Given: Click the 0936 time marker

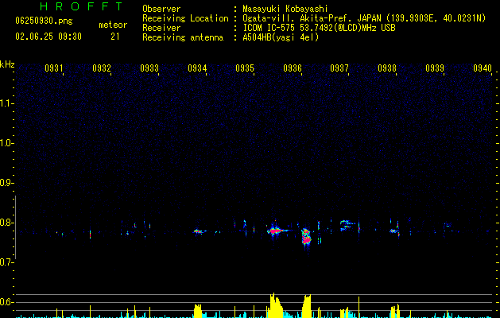Looking at the screenshot, I should click(293, 68).
